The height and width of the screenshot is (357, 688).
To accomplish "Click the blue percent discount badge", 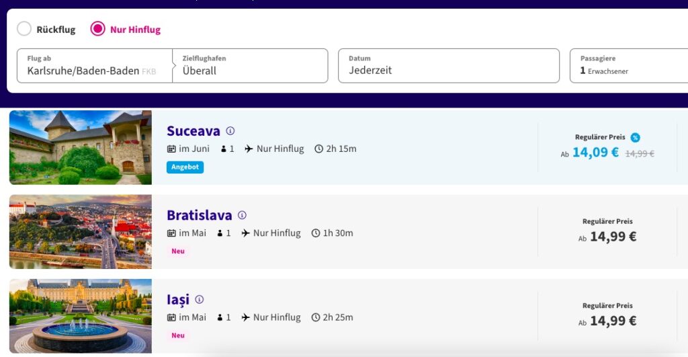I will pyautogui.click(x=635, y=137).
